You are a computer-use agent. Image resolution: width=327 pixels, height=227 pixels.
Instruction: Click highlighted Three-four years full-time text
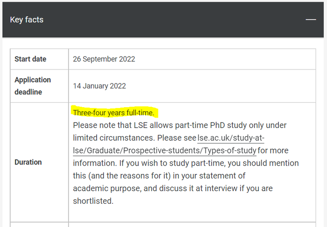pyautogui.click(x=114, y=113)
